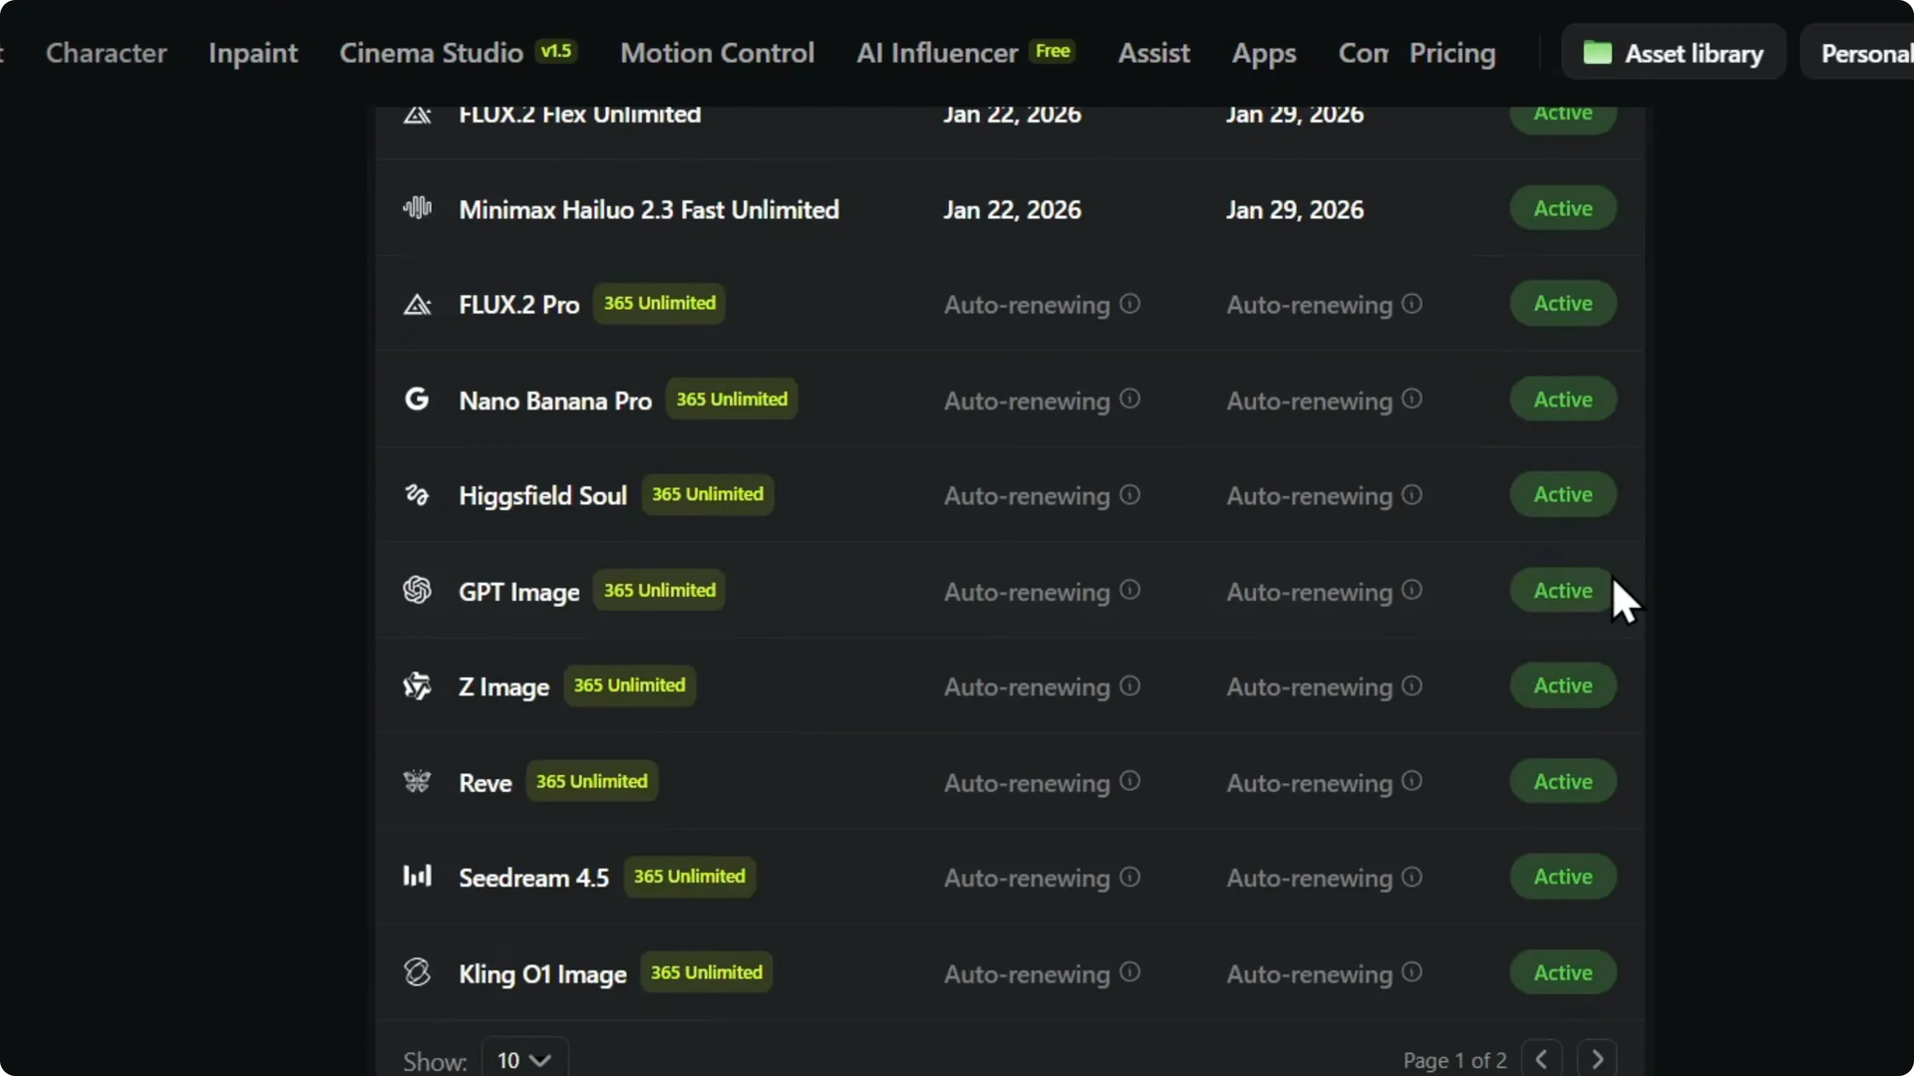Click the Seedream 4.5 bar chart icon
This screenshot has width=1914, height=1076.
(x=417, y=877)
